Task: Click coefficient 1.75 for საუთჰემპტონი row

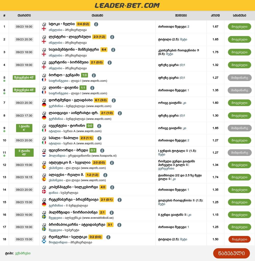Action: (x=215, y=52)
